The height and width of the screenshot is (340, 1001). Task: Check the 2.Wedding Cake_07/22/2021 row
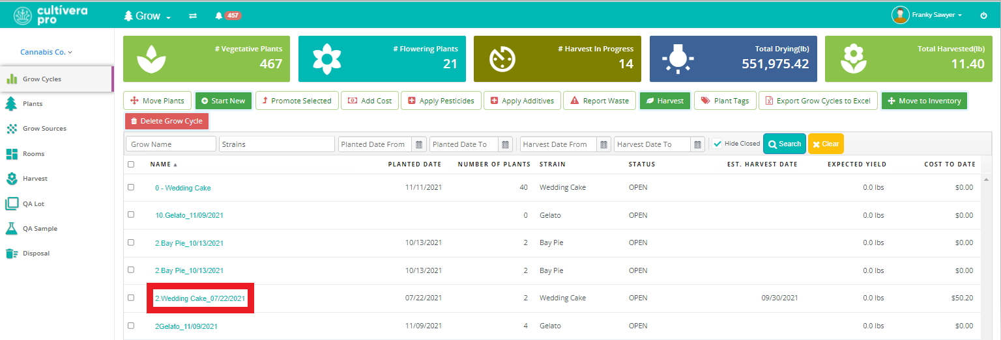click(x=131, y=298)
